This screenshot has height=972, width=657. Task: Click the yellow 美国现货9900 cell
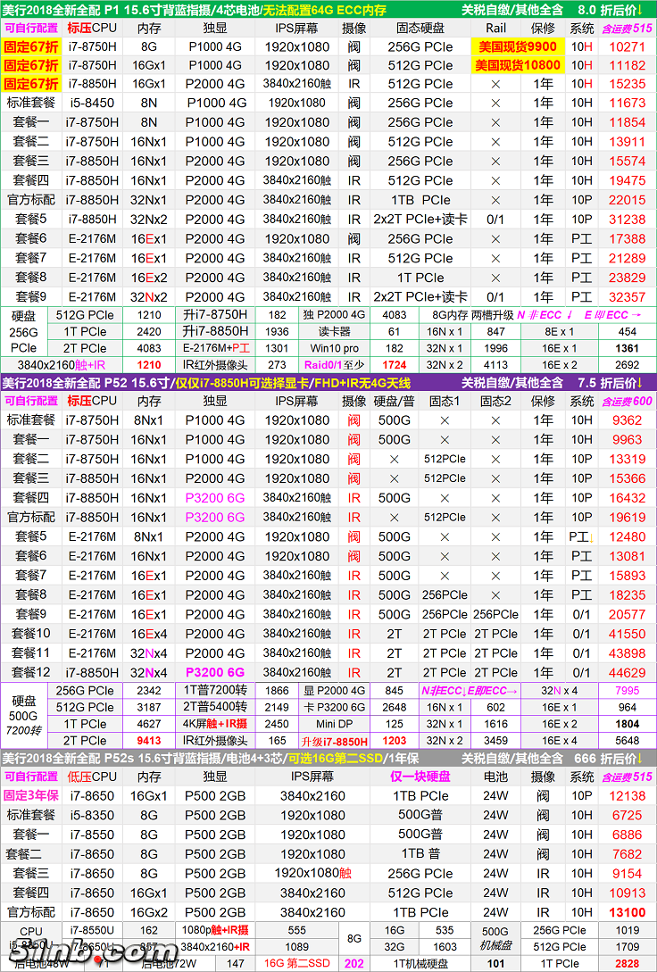pos(517,46)
